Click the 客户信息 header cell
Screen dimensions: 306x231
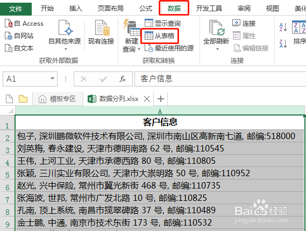160,122
